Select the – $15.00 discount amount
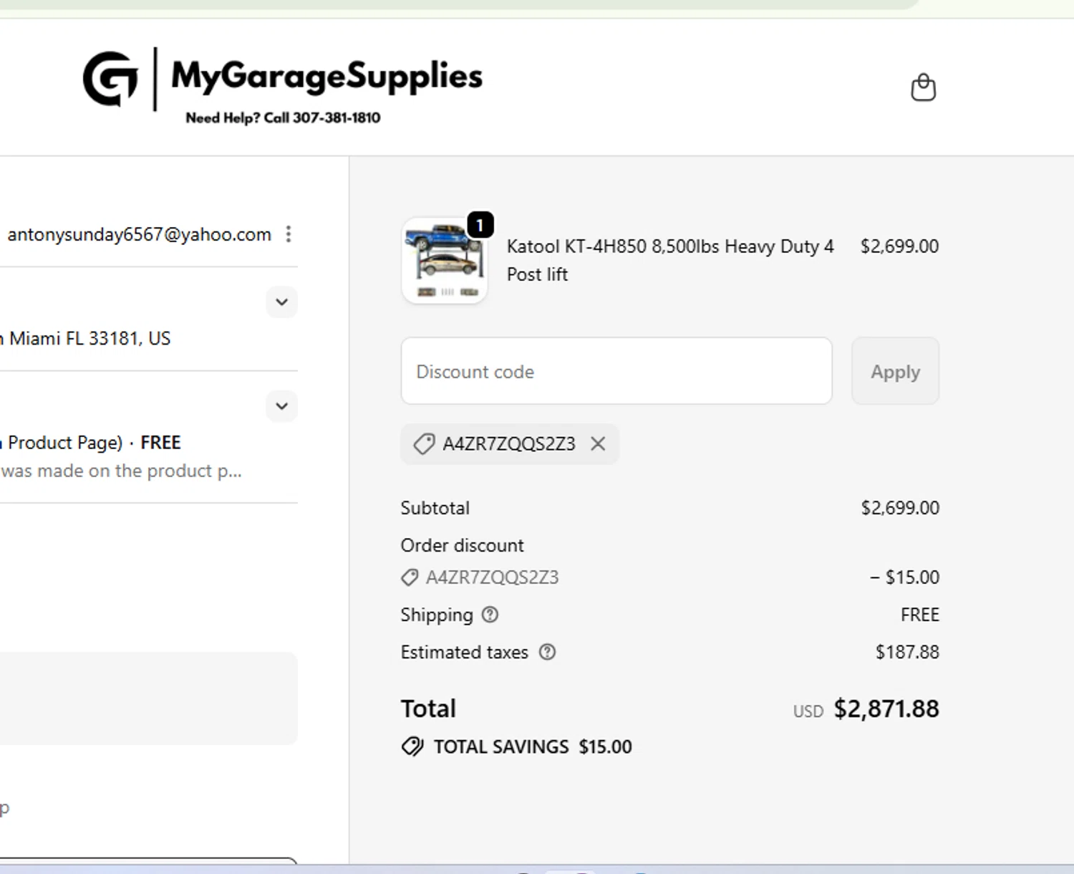This screenshot has height=874, width=1074. (904, 577)
